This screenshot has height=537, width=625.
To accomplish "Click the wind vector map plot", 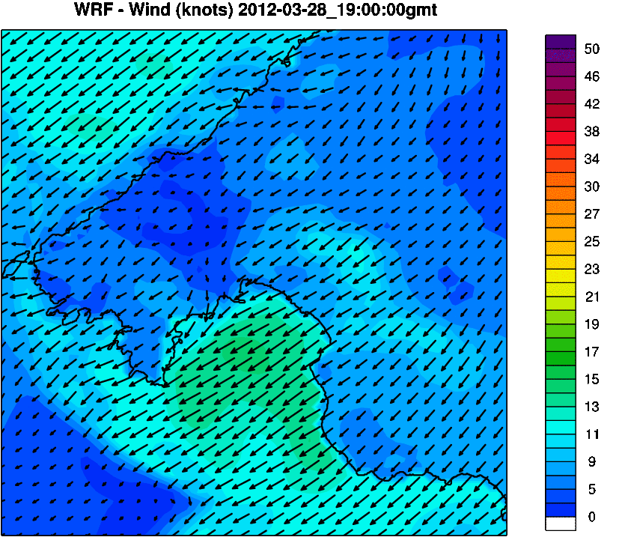I will click(x=254, y=282).
